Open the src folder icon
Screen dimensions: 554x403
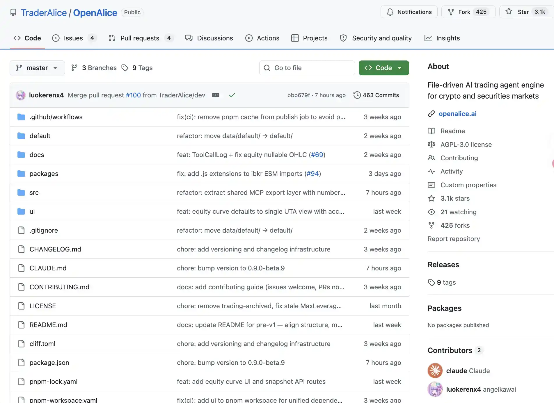coord(21,192)
